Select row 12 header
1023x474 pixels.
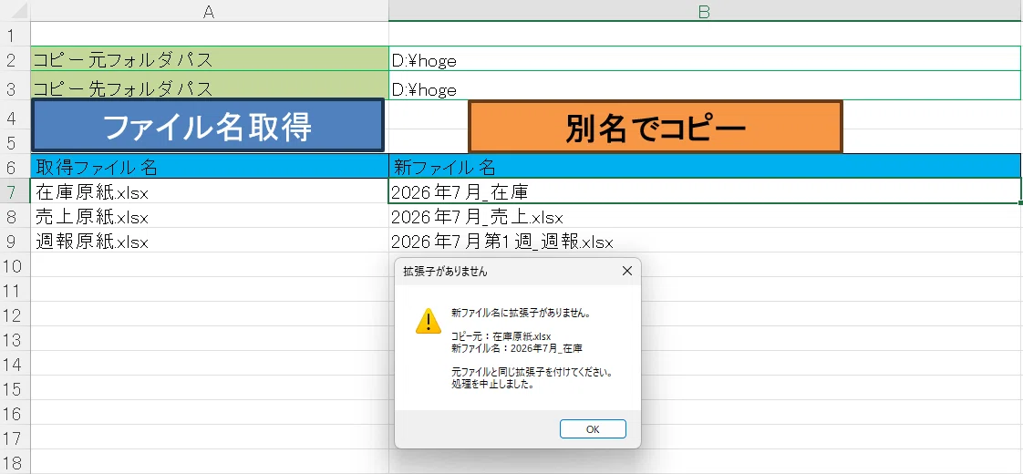(15, 314)
